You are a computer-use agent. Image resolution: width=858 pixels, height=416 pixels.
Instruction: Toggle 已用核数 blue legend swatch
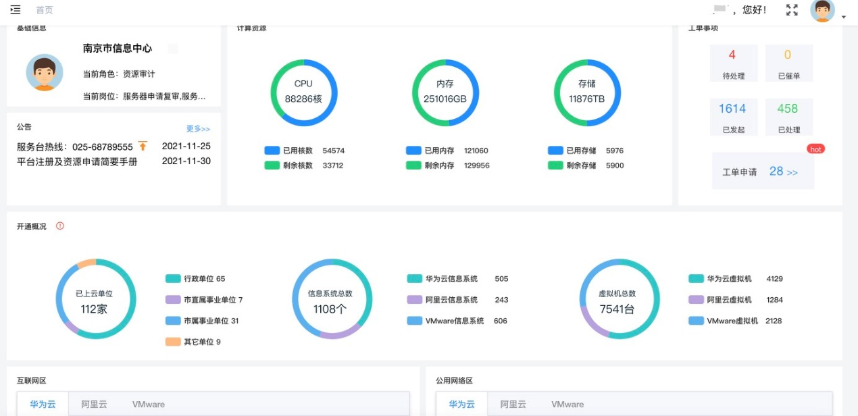(x=272, y=151)
